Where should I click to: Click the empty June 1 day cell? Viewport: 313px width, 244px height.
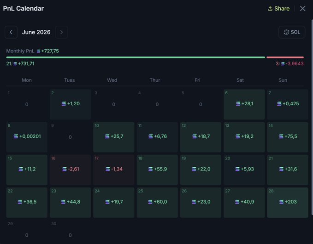click(x=27, y=104)
